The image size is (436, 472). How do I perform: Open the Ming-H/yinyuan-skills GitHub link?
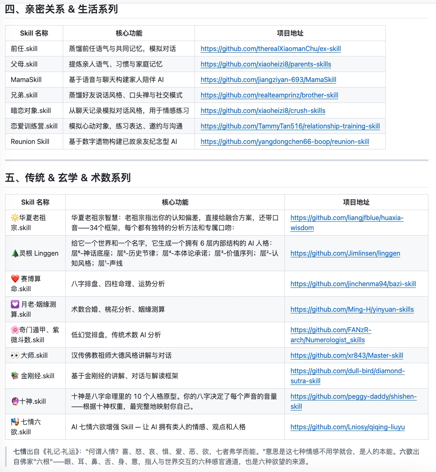[x=352, y=310]
